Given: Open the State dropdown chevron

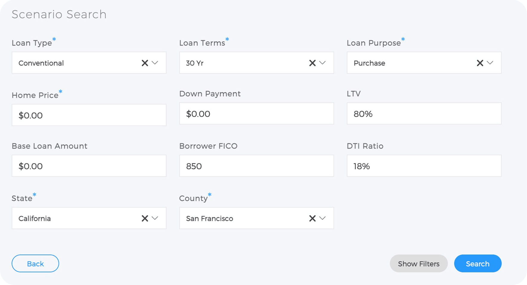Looking at the screenshot, I should coord(155,218).
